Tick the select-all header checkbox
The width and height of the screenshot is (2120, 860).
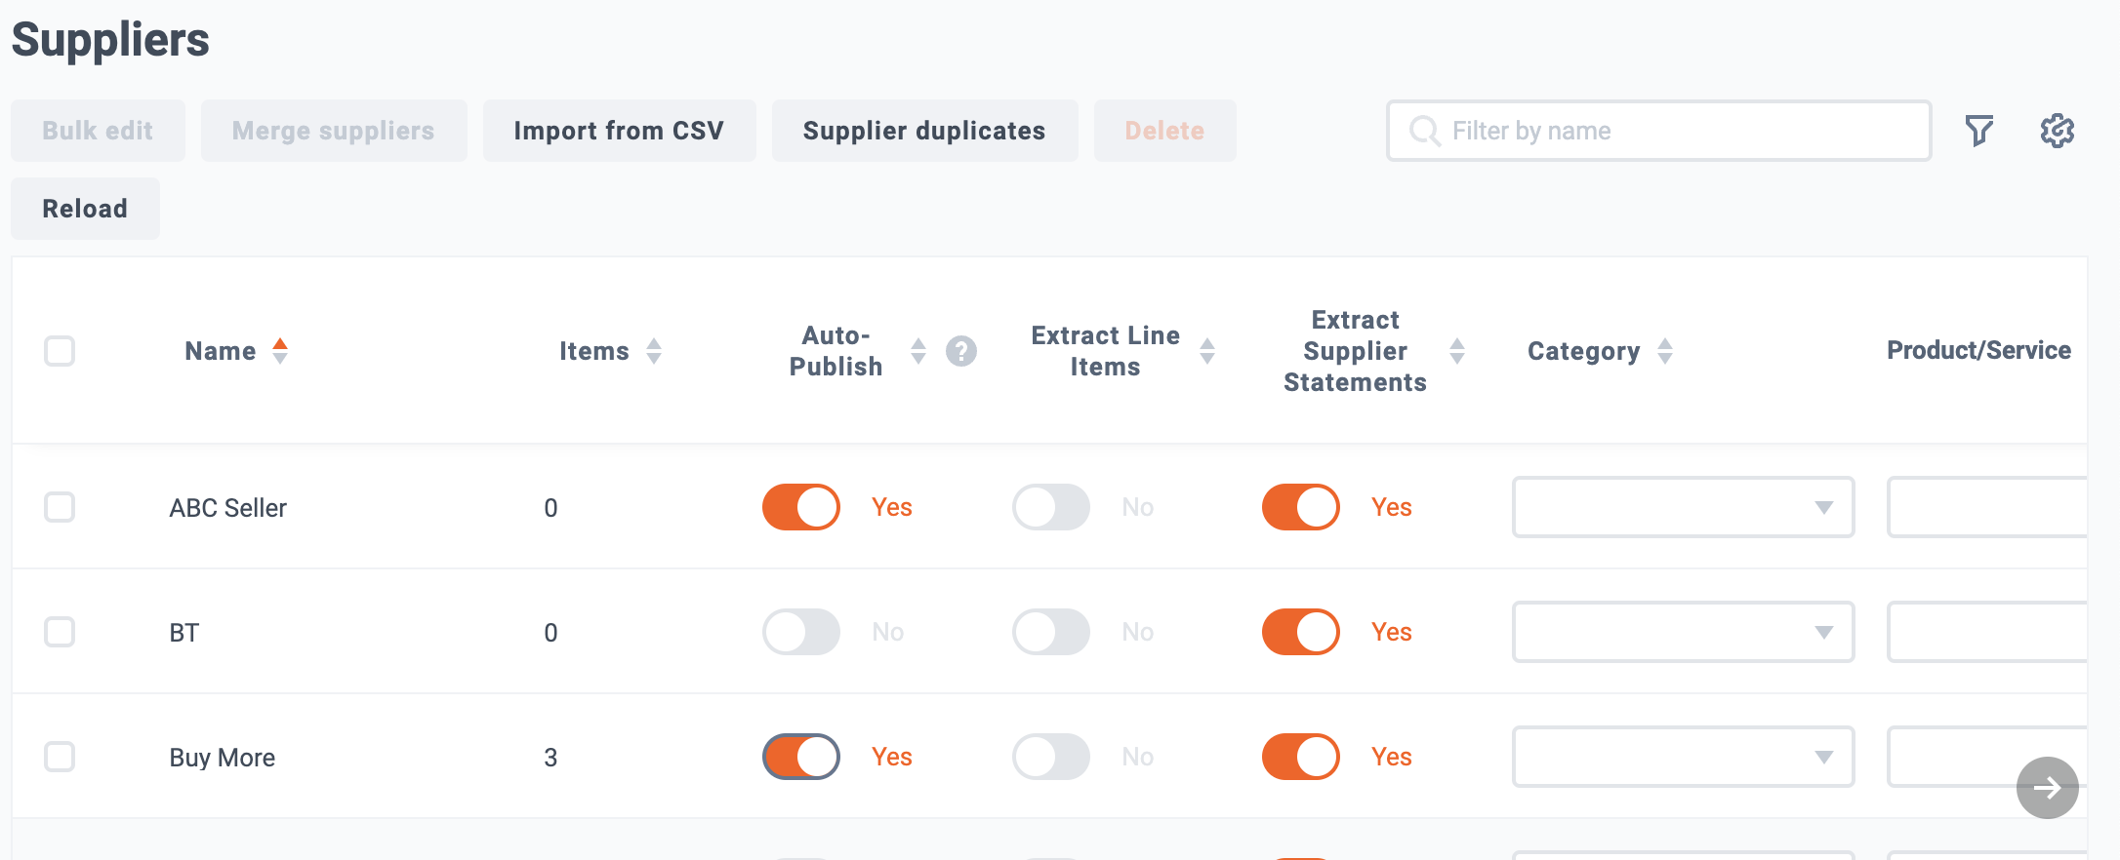pyautogui.click(x=60, y=351)
